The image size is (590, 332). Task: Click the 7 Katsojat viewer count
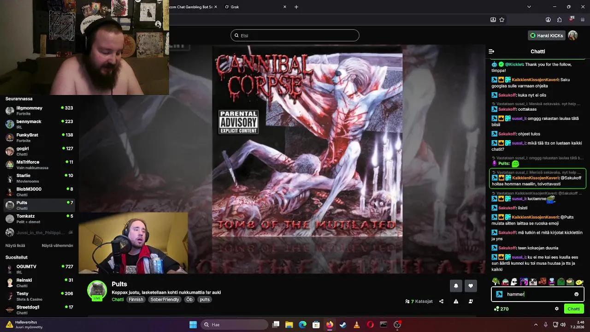[419, 301]
